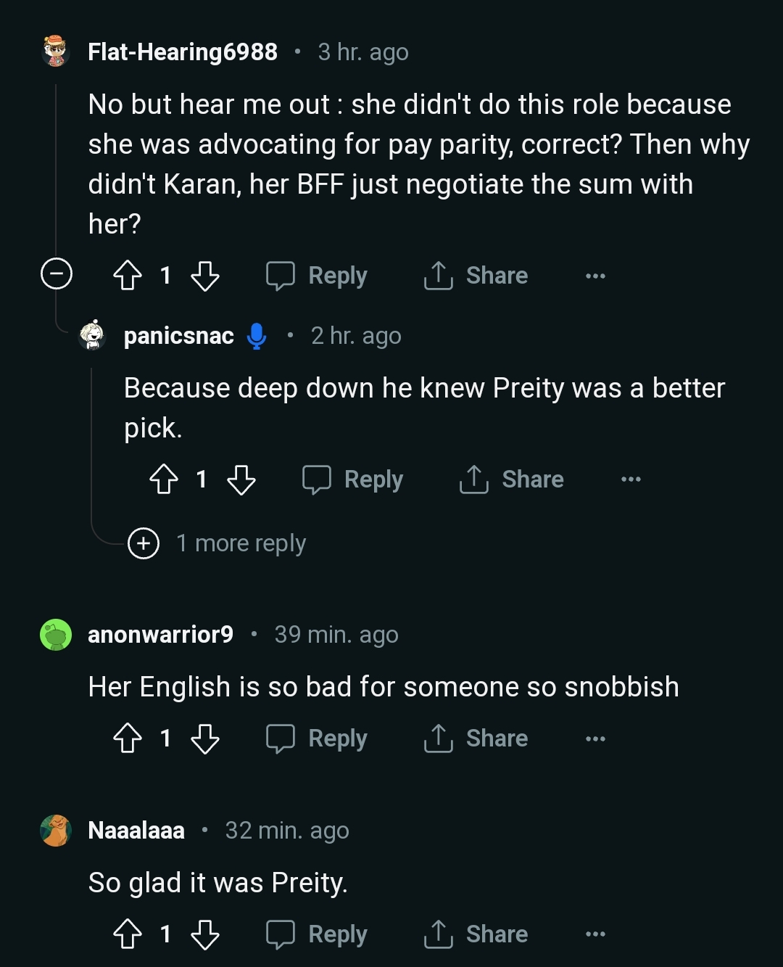Downvote anonwarrior9's comment about English
The image size is (783, 967).
coord(204,738)
